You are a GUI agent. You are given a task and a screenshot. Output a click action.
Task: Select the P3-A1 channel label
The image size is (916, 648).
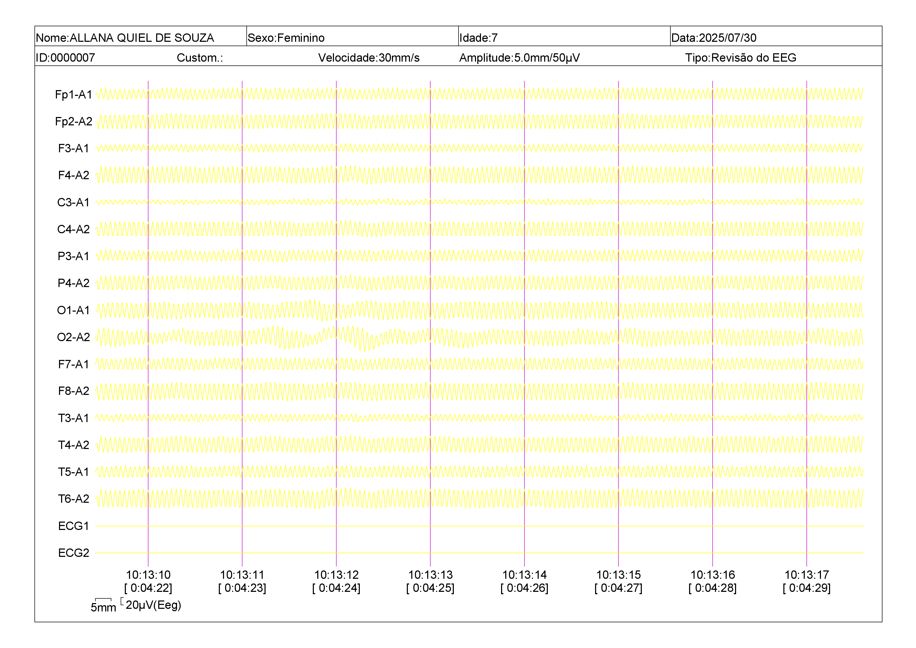pyautogui.click(x=74, y=256)
